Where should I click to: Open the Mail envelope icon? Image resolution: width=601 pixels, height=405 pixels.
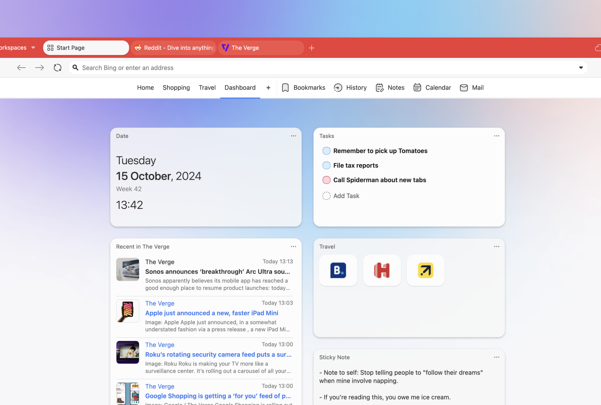point(464,88)
